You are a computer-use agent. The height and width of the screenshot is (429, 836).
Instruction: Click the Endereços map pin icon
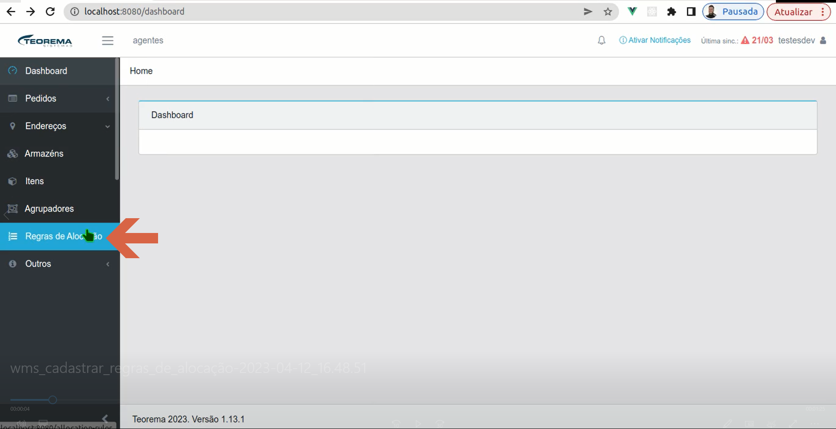point(13,126)
